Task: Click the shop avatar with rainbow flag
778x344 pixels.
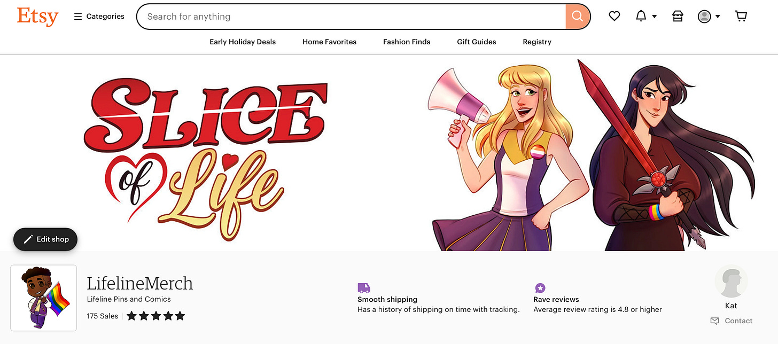Action: (44, 298)
